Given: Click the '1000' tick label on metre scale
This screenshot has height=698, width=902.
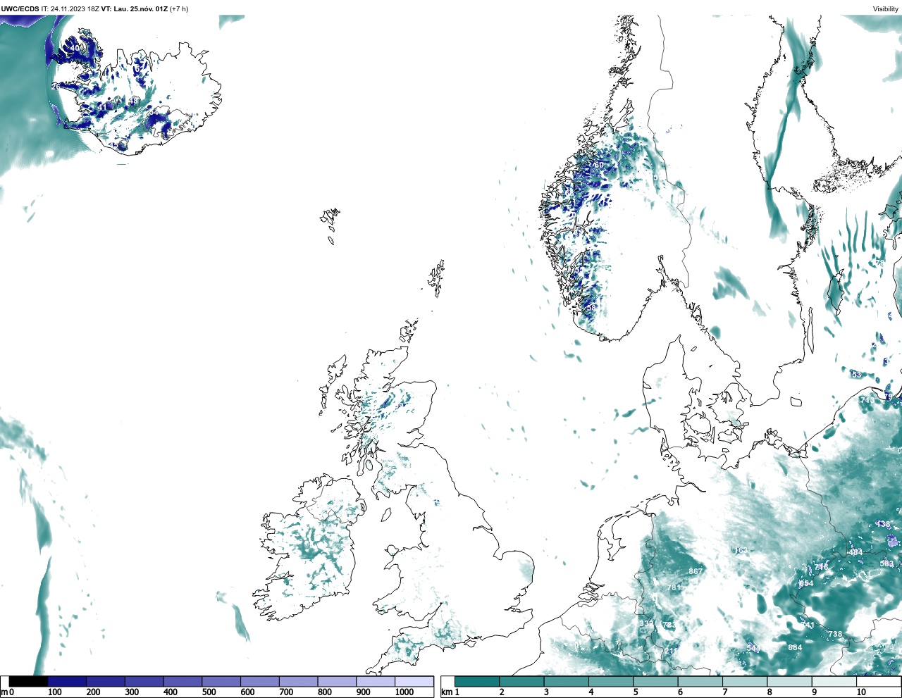Looking at the screenshot, I should pyautogui.click(x=404, y=692).
